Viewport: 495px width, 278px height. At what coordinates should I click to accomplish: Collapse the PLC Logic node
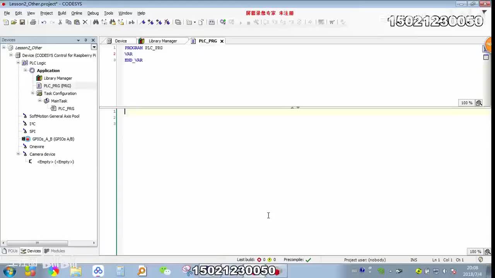pyautogui.click(x=18, y=63)
